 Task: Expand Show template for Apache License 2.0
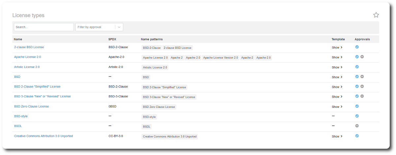[x=337, y=57]
